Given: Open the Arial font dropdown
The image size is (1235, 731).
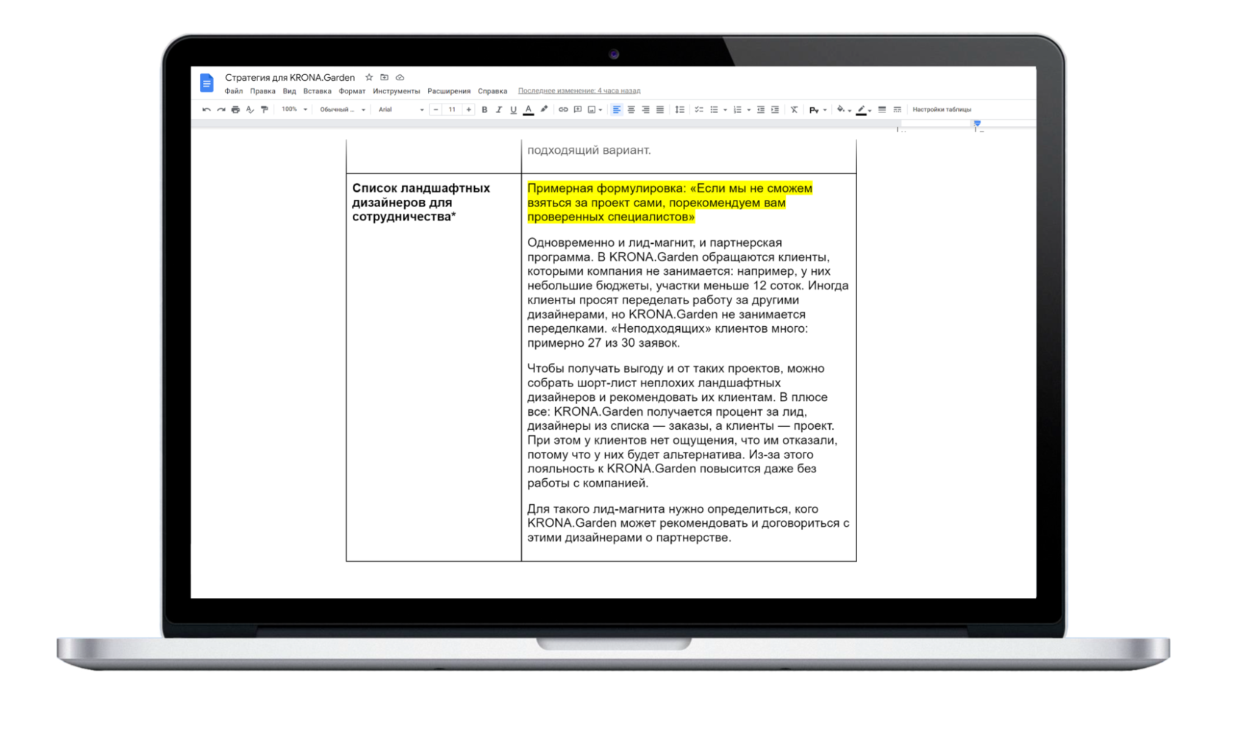Looking at the screenshot, I should (x=401, y=109).
